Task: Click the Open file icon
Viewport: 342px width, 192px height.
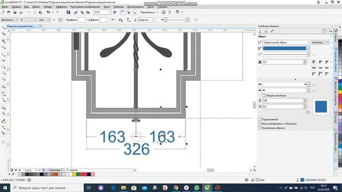Action: click(9, 12)
